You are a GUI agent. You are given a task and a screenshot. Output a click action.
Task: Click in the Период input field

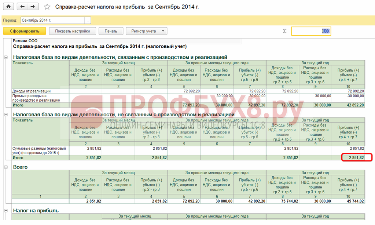[52, 21]
